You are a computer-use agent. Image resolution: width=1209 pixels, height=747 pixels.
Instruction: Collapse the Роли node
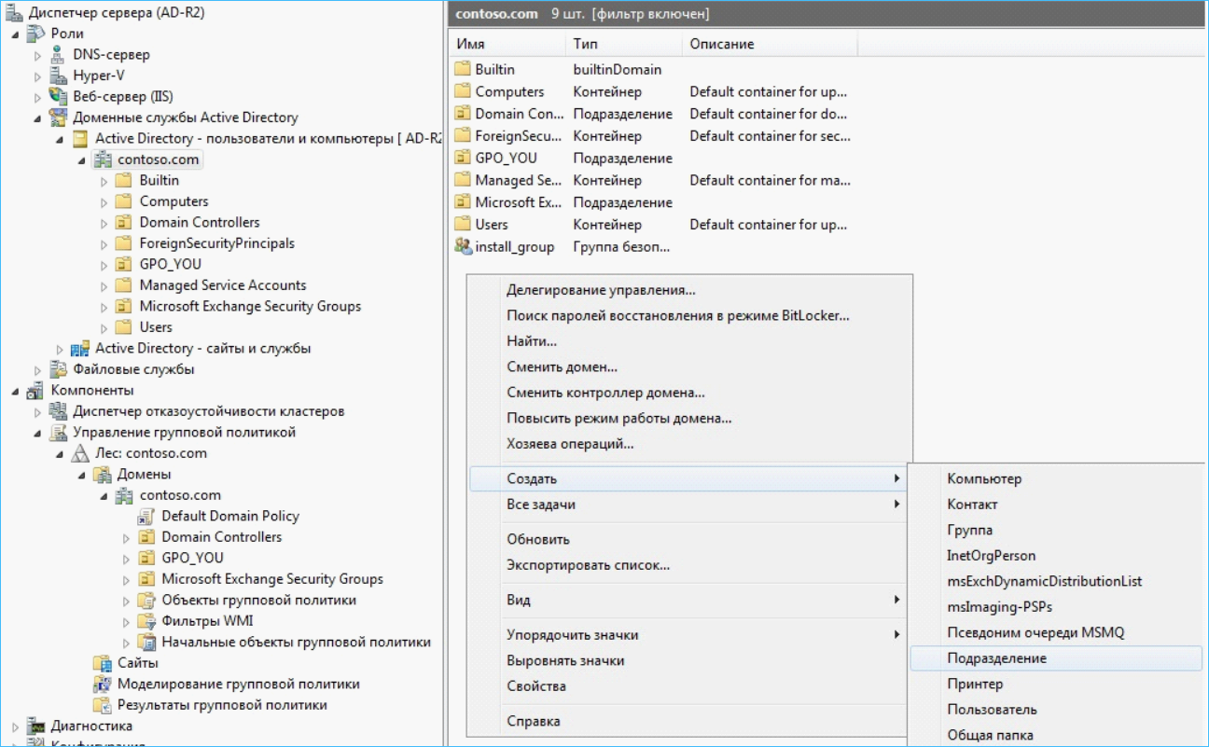coord(16,34)
